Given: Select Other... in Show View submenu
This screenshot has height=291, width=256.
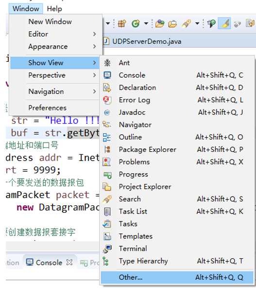Looking at the screenshot, I should click(177, 277).
